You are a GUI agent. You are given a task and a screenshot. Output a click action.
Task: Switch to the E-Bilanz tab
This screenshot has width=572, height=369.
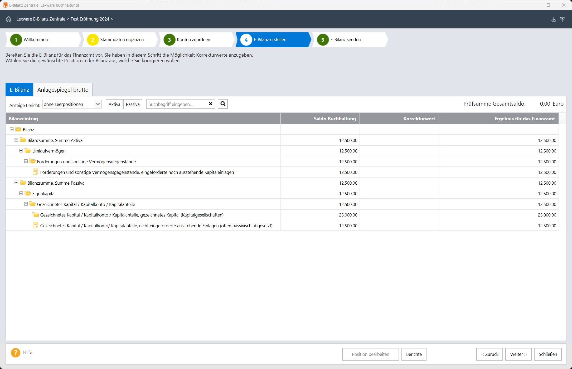[19, 90]
